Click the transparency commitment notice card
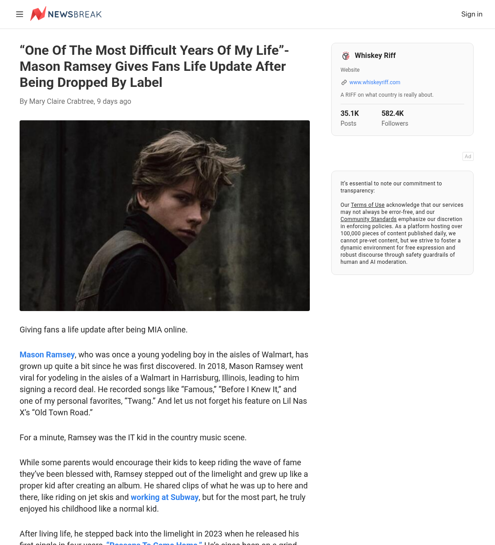 tap(402, 223)
